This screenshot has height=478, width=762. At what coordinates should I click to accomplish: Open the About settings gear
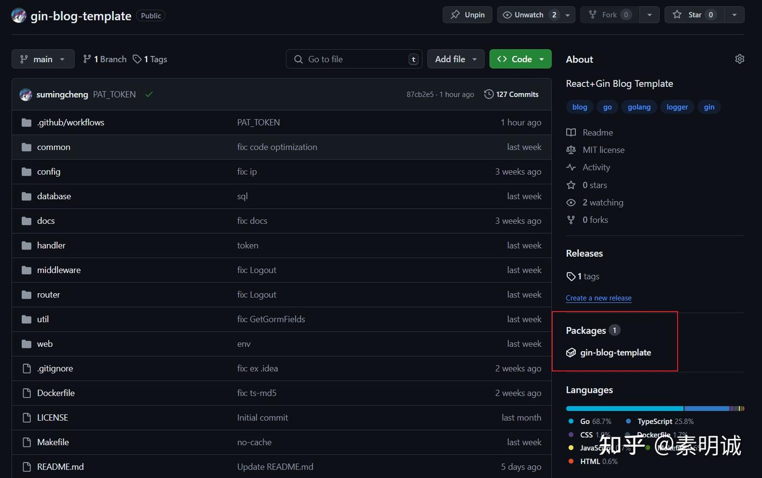739,59
